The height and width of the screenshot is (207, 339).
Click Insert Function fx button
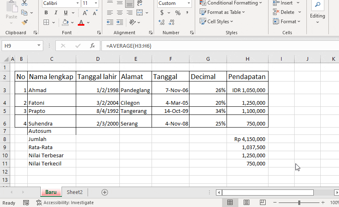tap(92, 46)
